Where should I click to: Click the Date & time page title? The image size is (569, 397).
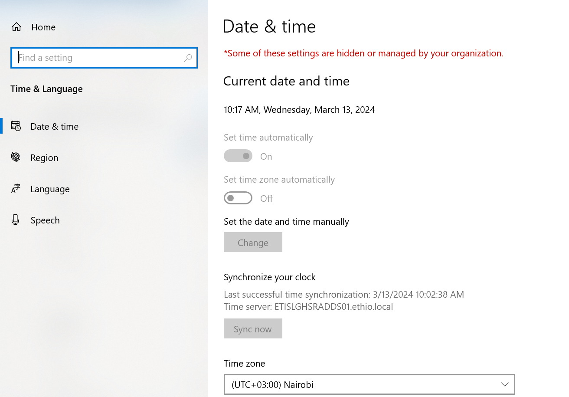point(269,27)
